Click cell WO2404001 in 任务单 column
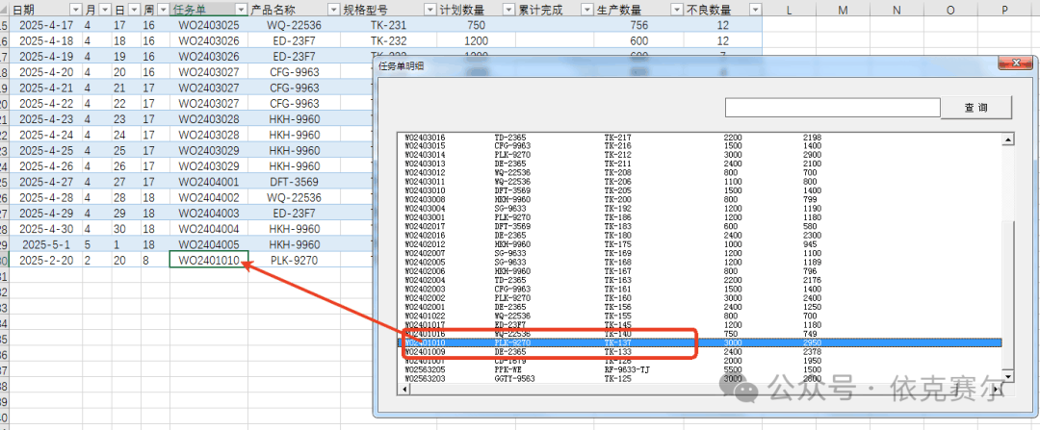This screenshot has height=430, width=1040. (208, 181)
